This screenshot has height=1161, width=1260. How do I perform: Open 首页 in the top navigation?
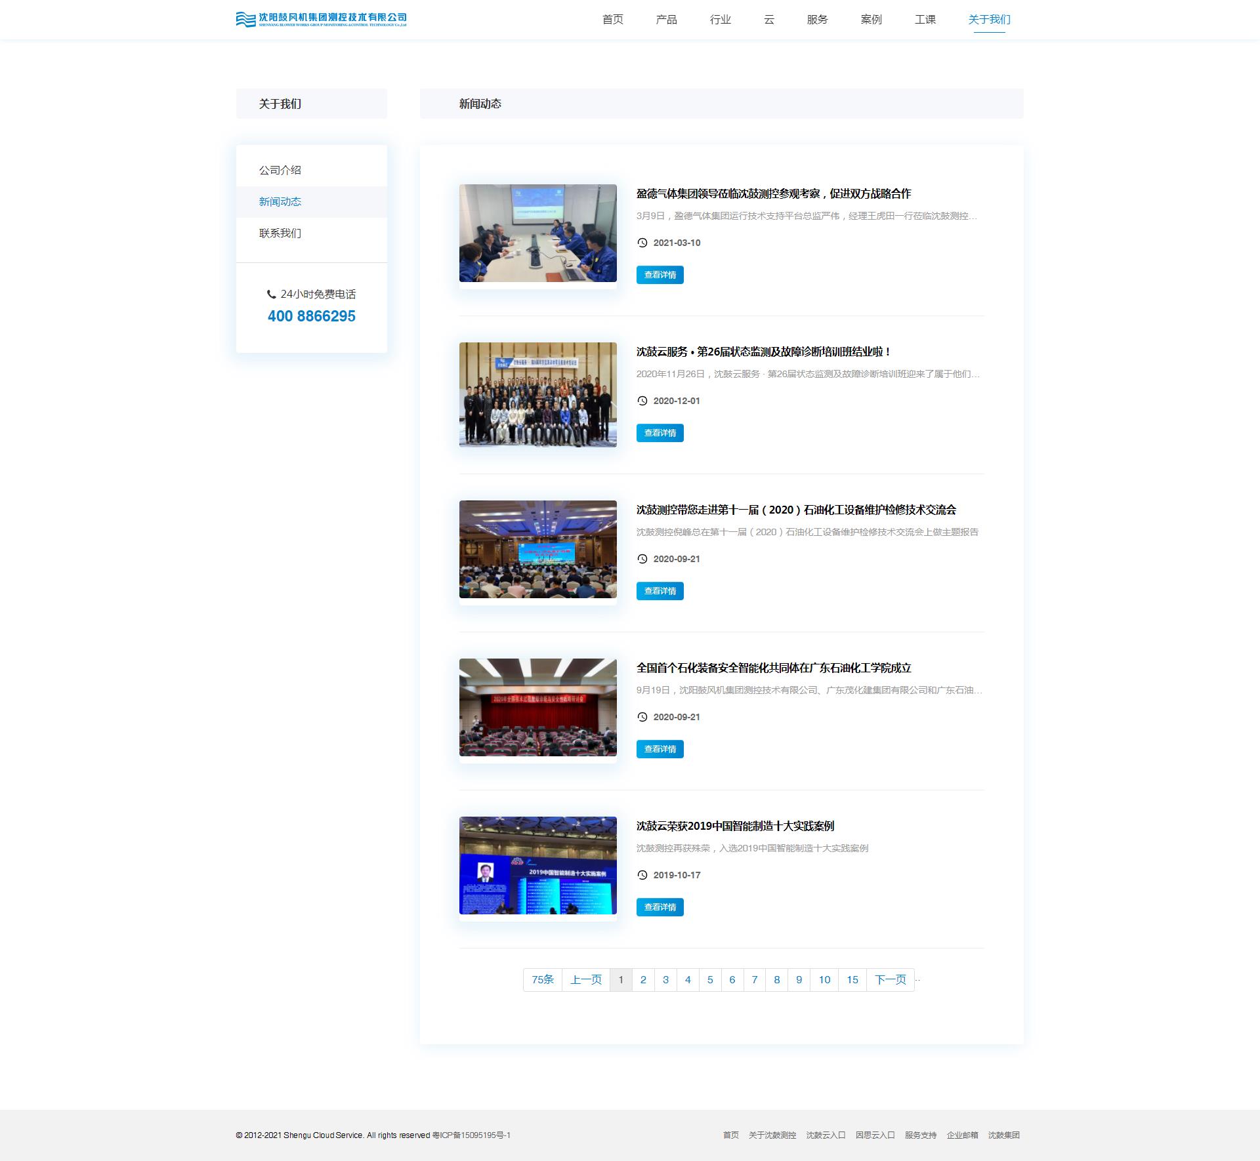point(613,20)
